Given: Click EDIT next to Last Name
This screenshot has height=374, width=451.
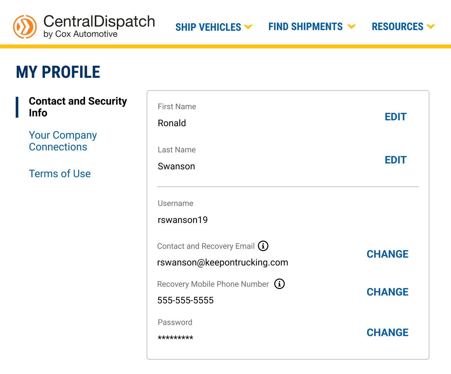Looking at the screenshot, I should (x=395, y=160).
